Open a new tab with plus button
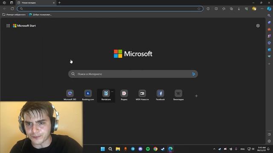This screenshot has width=273, height=153. pyautogui.click(x=59, y=3)
